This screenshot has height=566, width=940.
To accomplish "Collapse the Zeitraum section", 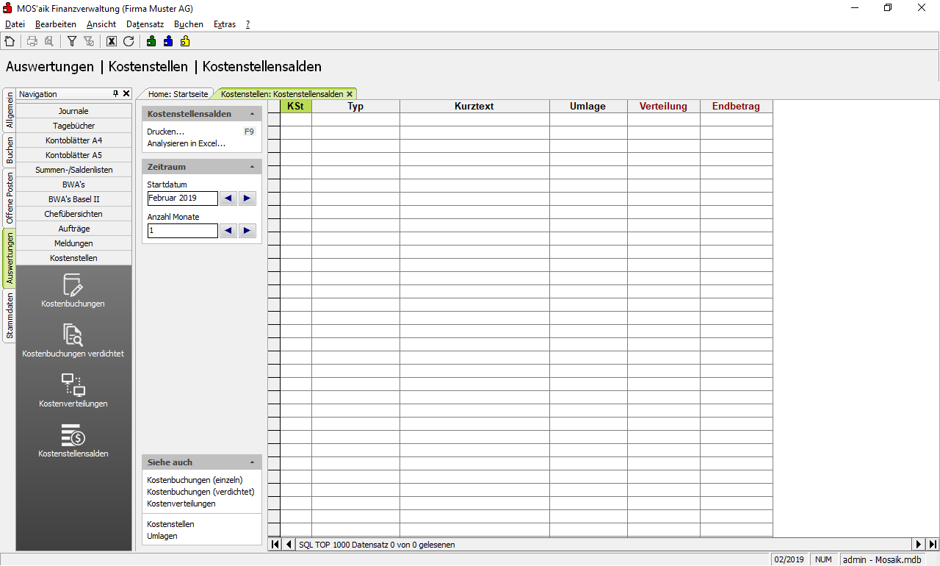I will tap(252, 168).
